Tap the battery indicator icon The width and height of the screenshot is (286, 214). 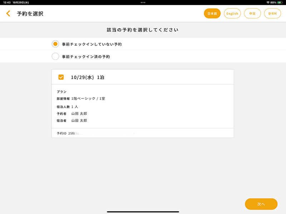pos(281,3)
